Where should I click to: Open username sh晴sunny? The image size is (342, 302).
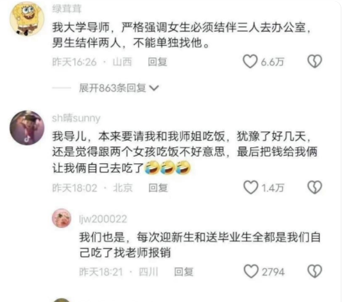click(76, 118)
